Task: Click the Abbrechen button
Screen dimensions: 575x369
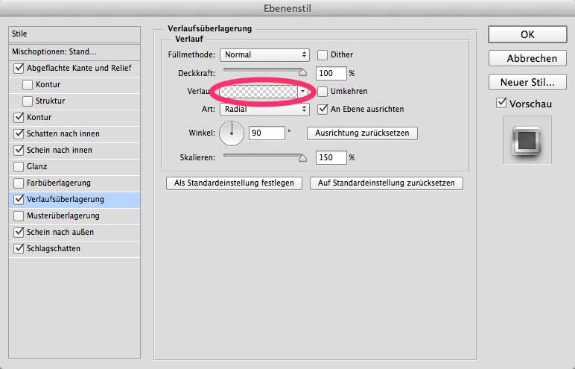Action: tap(527, 58)
